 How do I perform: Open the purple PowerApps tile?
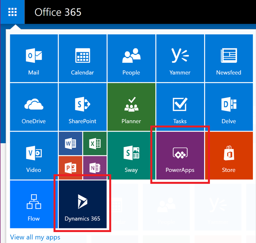pos(180,156)
